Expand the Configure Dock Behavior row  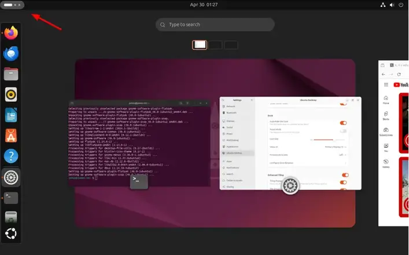pos(308,163)
